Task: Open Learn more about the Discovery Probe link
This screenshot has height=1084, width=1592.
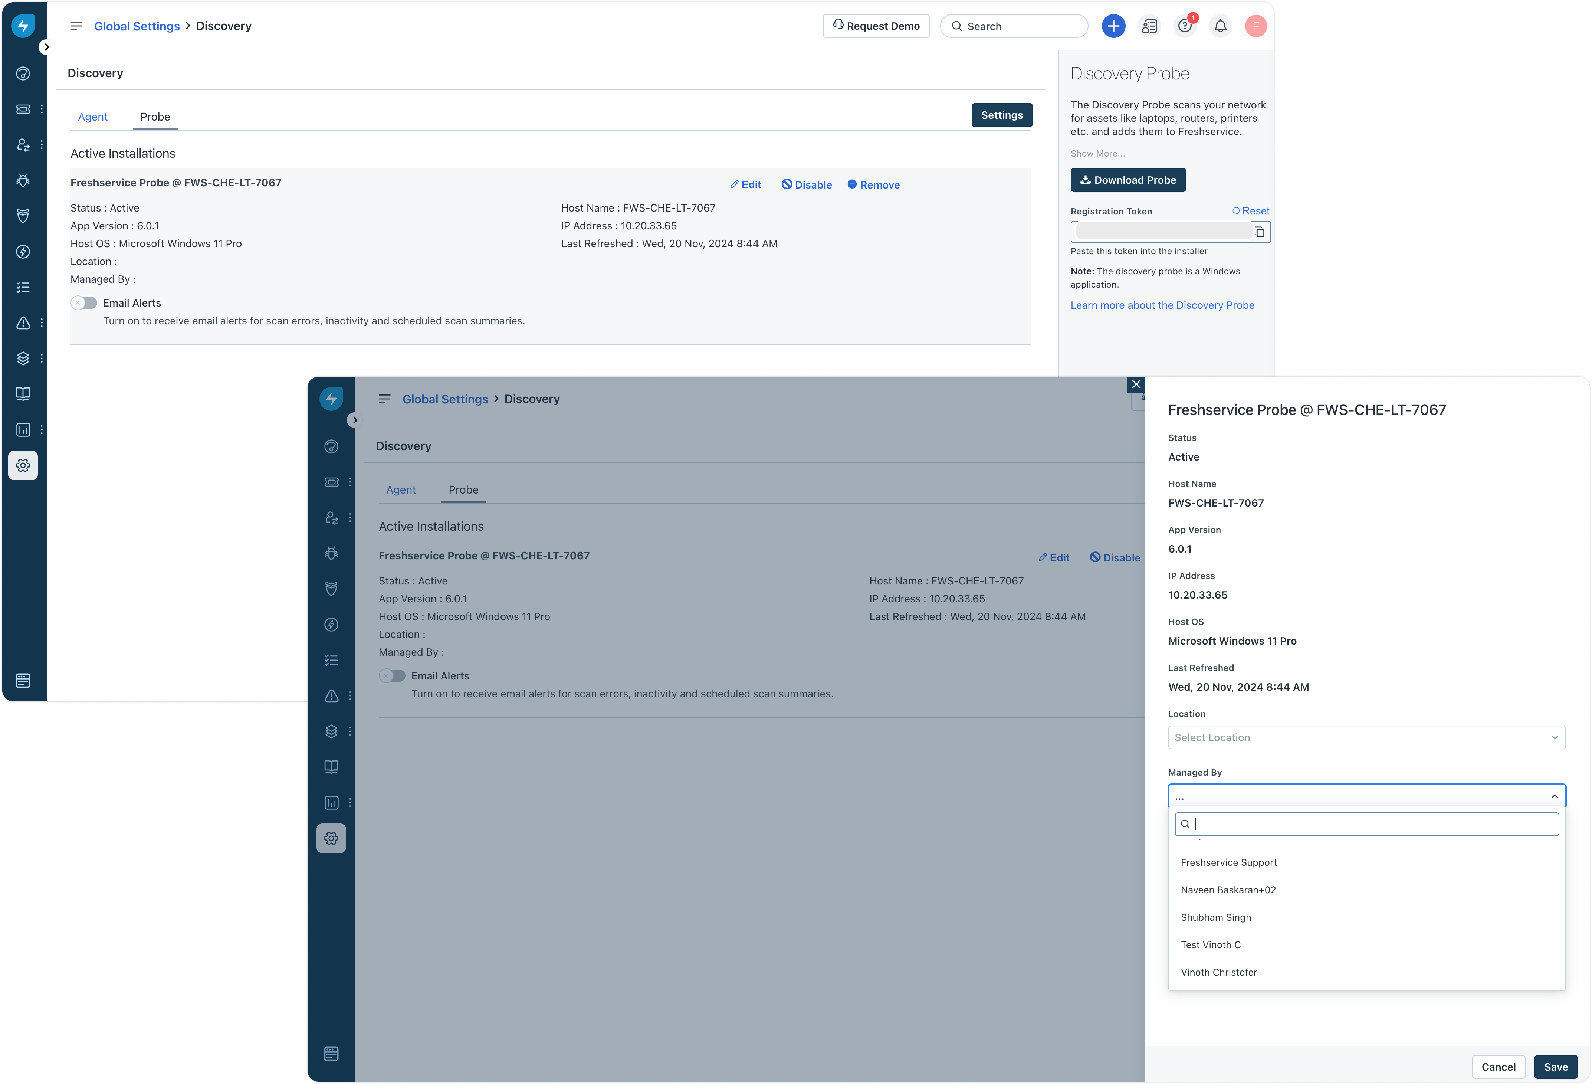Action: 1162,305
